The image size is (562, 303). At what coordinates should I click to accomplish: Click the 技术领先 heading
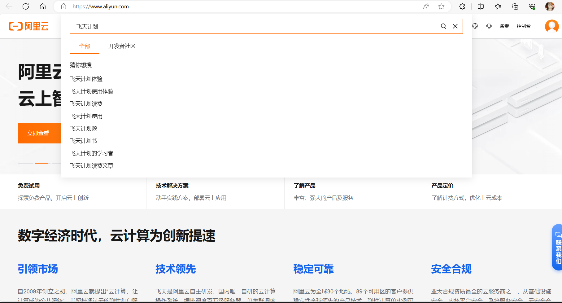pyautogui.click(x=176, y=269)
